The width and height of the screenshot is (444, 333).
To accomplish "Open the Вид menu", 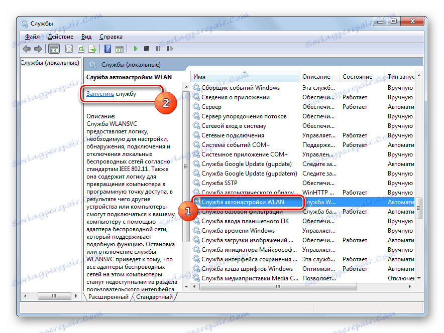I will coord(86,37).
